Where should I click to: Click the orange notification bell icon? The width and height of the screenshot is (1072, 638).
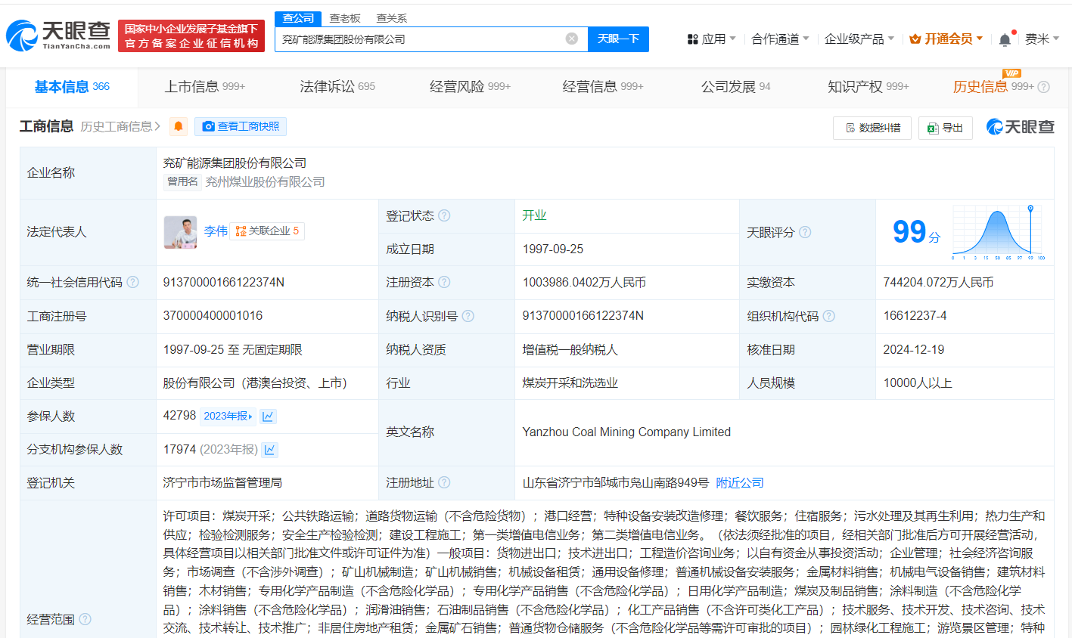(179, 126)
